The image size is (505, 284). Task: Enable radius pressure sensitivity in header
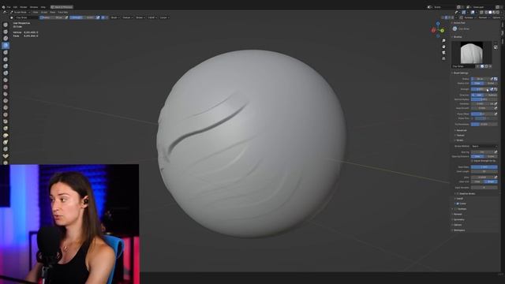coord(66,17)
